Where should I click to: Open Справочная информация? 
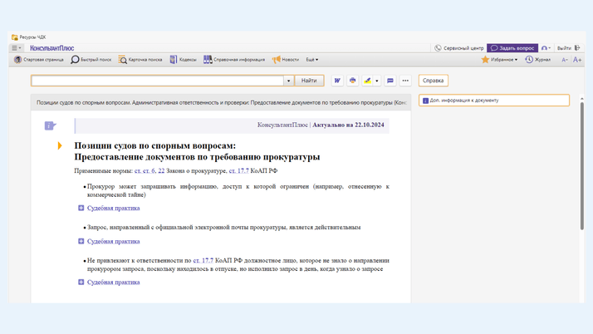click(x=234, y=59)
